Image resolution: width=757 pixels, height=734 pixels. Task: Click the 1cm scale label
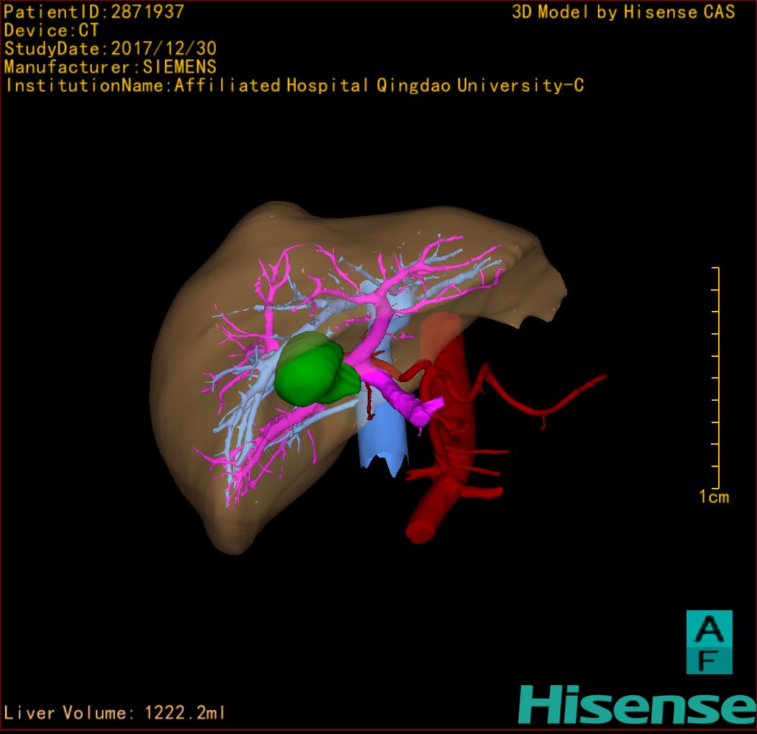pos(713,497)
